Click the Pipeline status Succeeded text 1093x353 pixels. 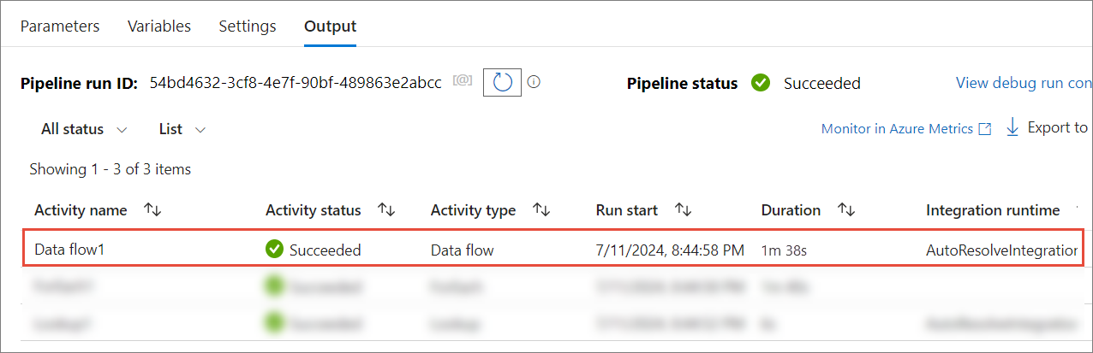pos(822,83)
